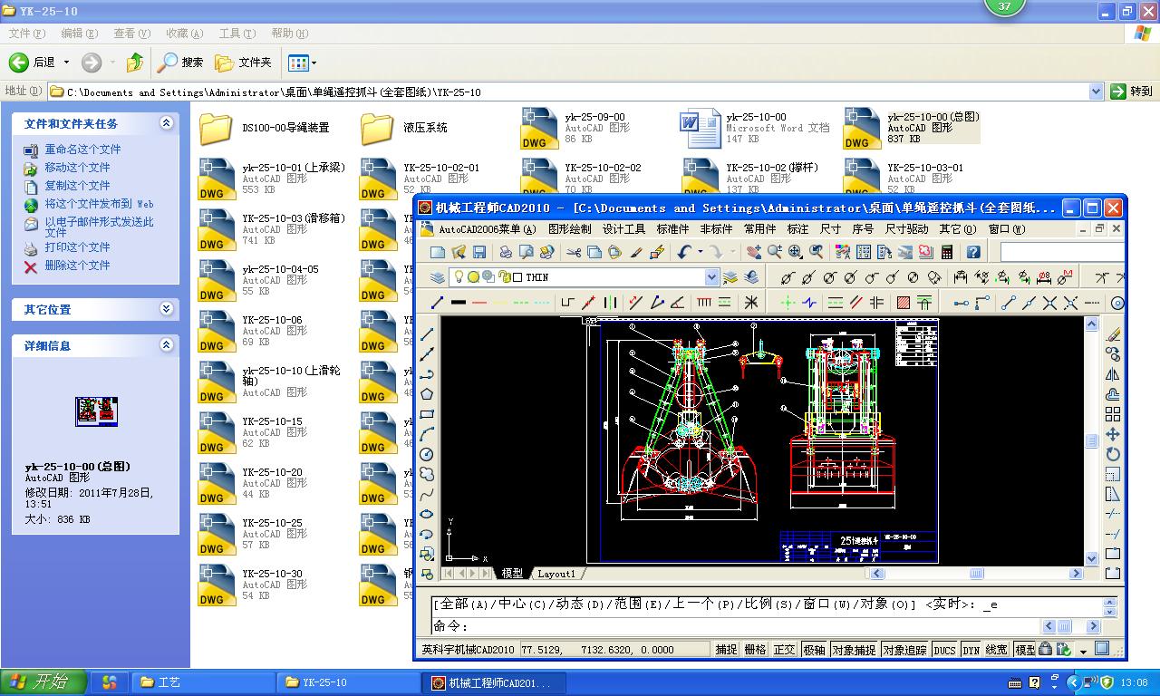Toggle 对象追踪 (Object Tracking) in status bar
Viewport: 1160px width, 696px height.
pos(904,650)
